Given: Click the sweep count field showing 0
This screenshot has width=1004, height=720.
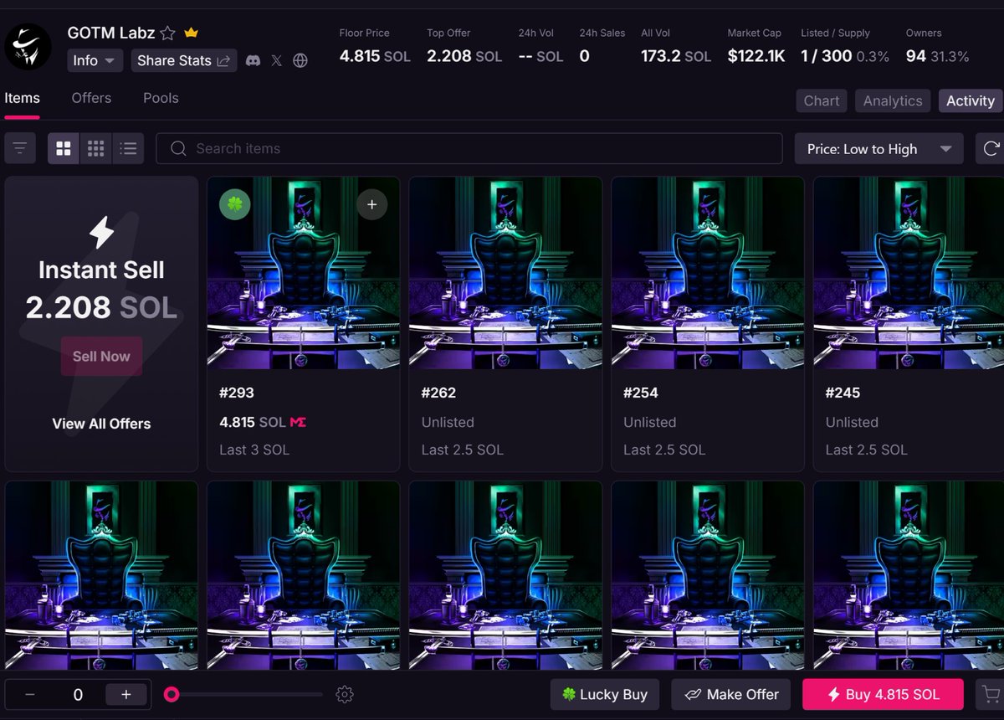Looking at the screenshot, I should click(78, 694).
